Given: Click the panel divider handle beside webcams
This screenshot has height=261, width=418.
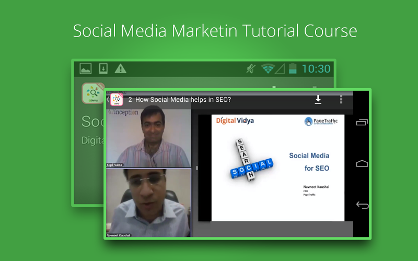Looking at the screenshot, I should point(197,168).
